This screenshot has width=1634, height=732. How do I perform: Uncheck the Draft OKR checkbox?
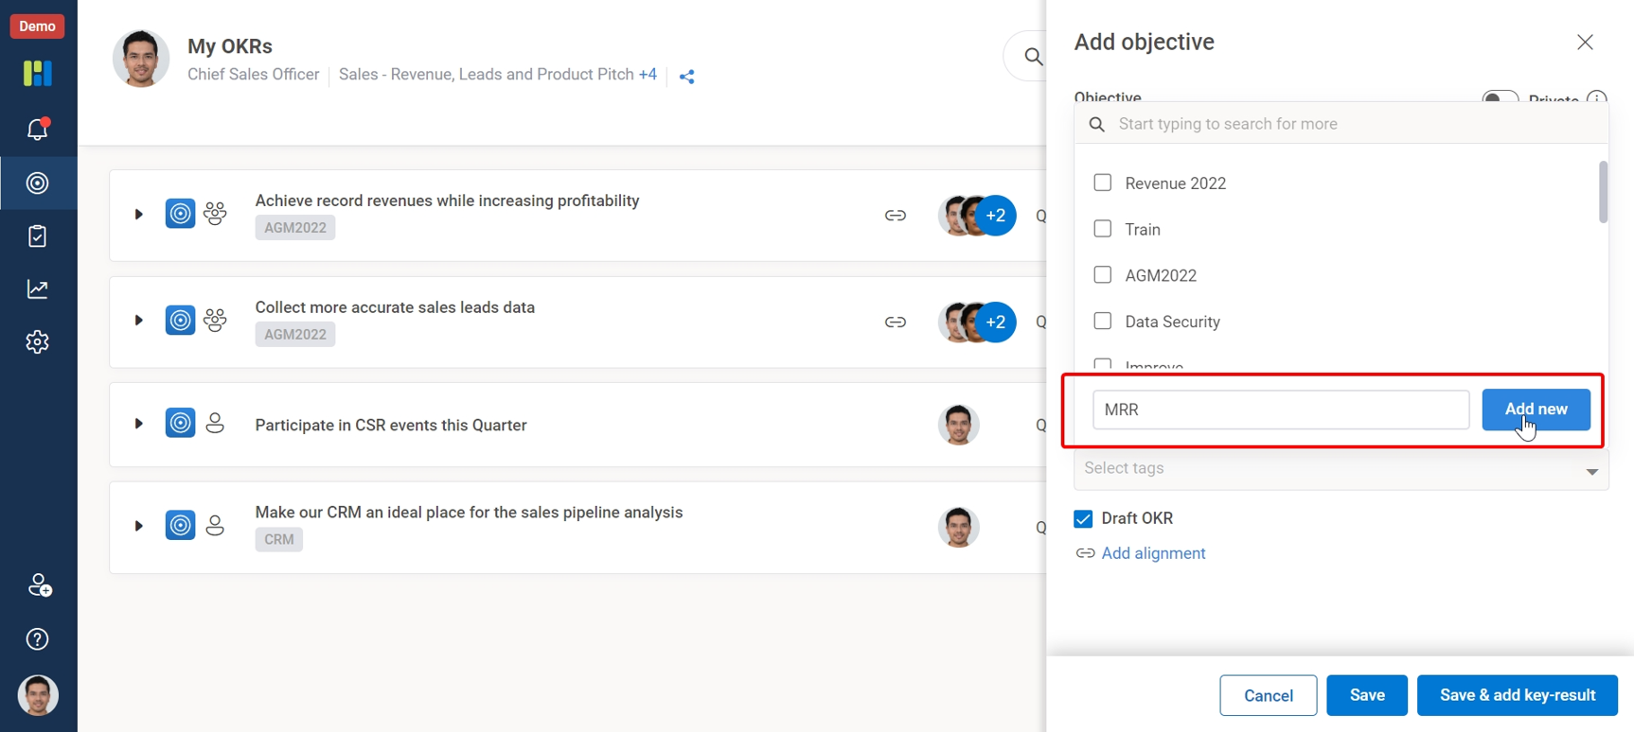1084,518
